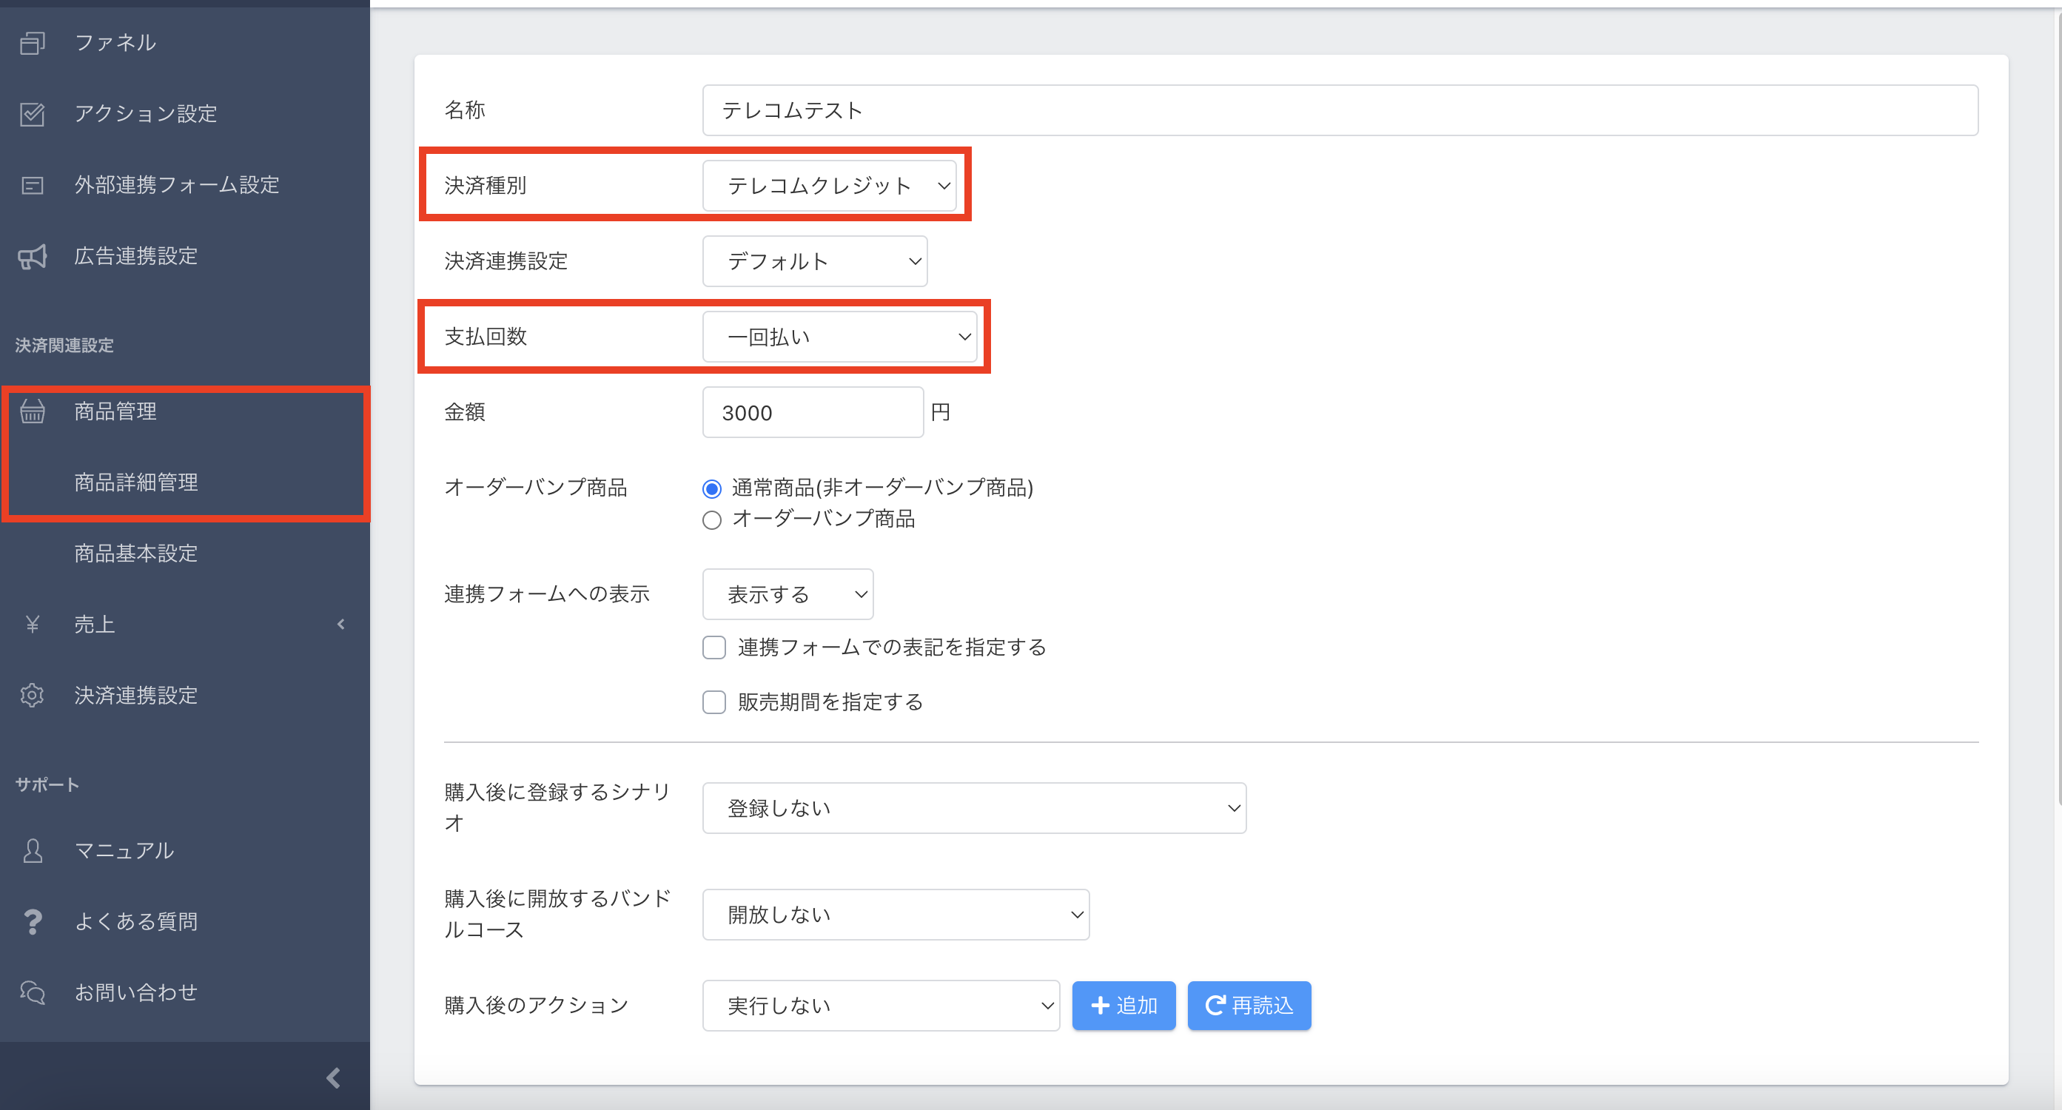Image resolution: width=2062 pixels, height=1110 pixels.
Task: Click the 決済連携設定 gear icon
Action: pyautogui.click(x=32, y=696)
